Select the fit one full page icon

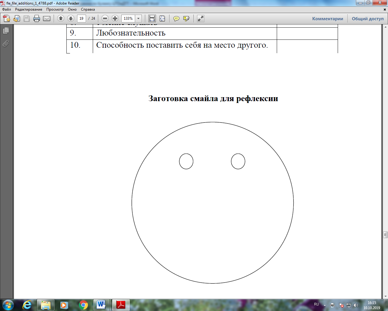(162, 19)
